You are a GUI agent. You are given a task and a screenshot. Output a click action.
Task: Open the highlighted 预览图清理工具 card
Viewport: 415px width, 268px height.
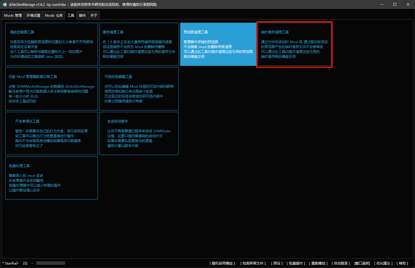218,44
